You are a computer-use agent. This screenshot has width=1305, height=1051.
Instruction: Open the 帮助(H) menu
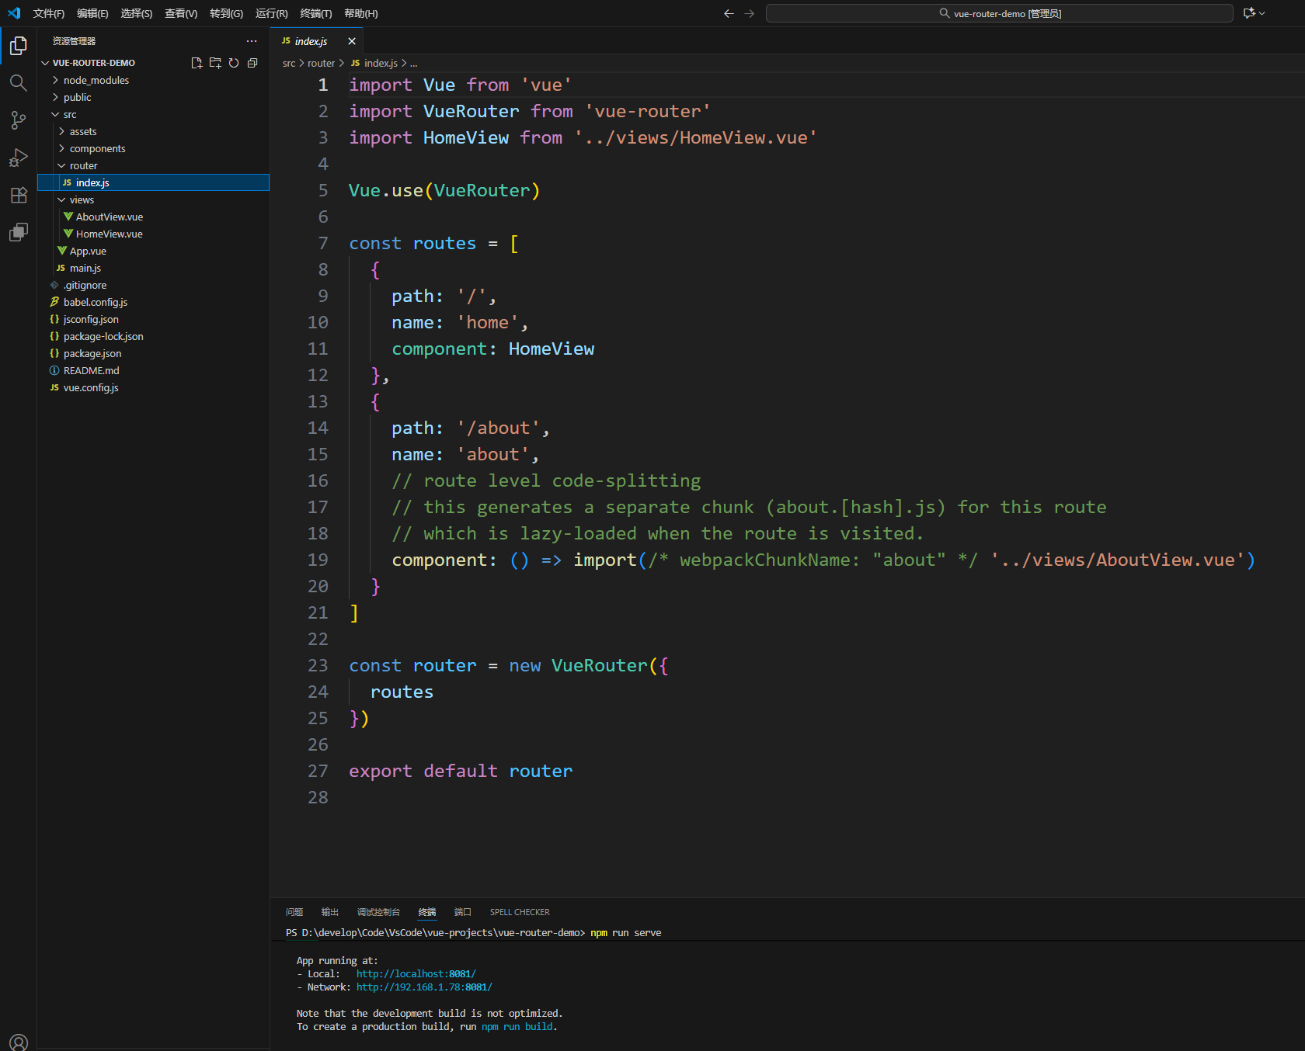(x=360, y=13)
